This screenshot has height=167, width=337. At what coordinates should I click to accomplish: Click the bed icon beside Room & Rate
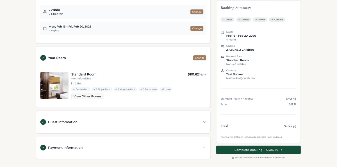(x=222, y=56)
